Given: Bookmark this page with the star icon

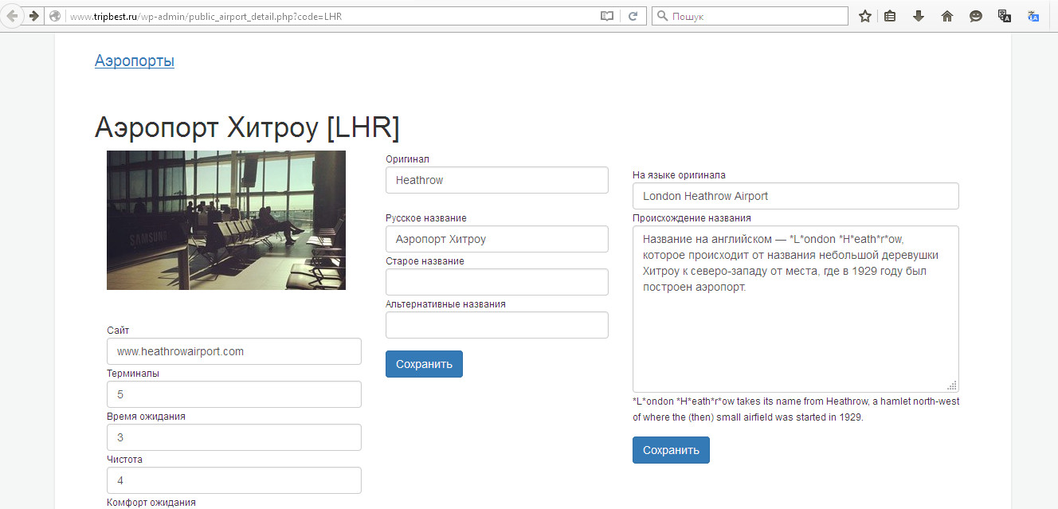Looking at the screenshot, I should (x=865, y=16).
